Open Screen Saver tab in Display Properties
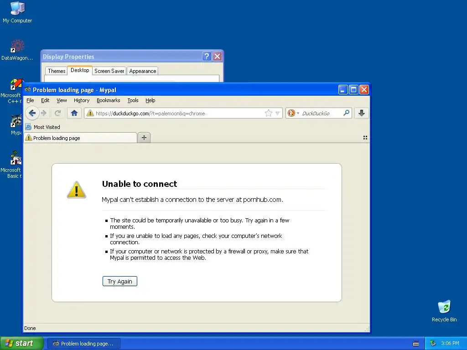The width and height of the screenshot is (467, 350). [x=109, y=71]
